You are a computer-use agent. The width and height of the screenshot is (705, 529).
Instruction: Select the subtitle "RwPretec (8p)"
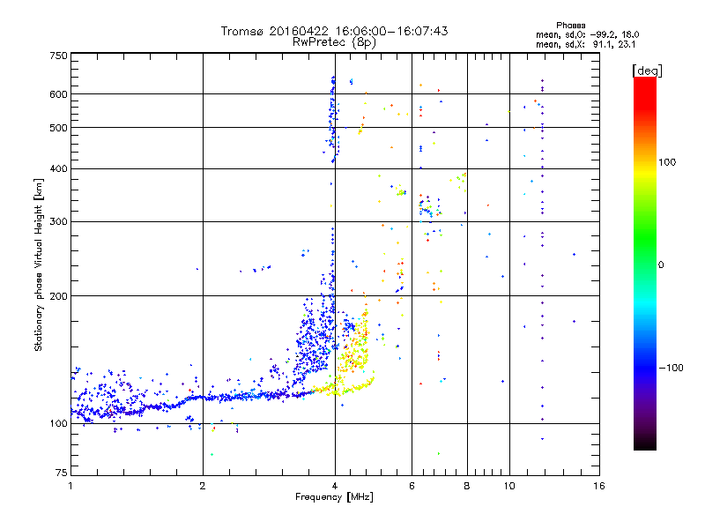click(x=334, y=42)
